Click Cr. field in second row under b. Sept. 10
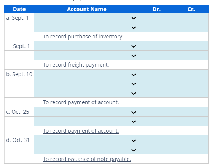Viewport: 217px width, 167px height. [x=191, y=84]
